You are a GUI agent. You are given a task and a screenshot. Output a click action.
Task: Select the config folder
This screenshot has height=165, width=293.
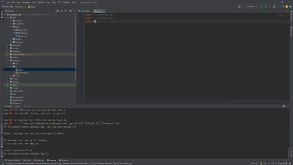(15, 48)
